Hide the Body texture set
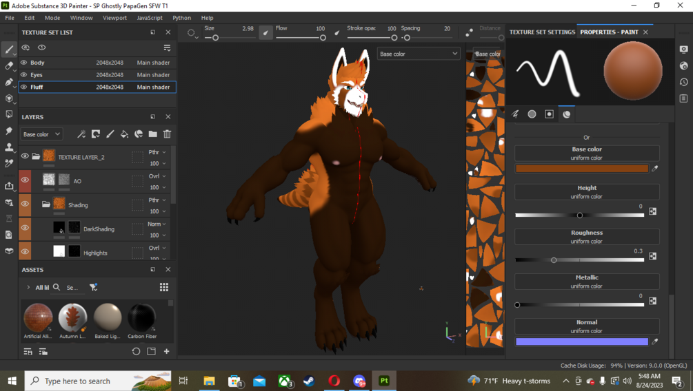The width and height of the screenshot is (693, 391). 24,63
